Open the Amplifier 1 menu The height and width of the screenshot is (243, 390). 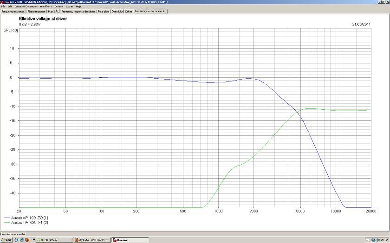point(46,6)
